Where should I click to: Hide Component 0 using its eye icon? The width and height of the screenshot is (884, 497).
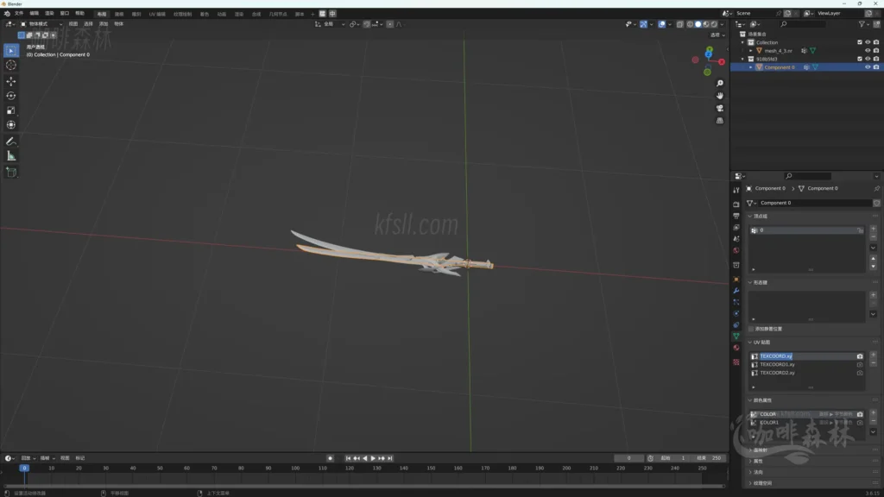click(868, 67)
